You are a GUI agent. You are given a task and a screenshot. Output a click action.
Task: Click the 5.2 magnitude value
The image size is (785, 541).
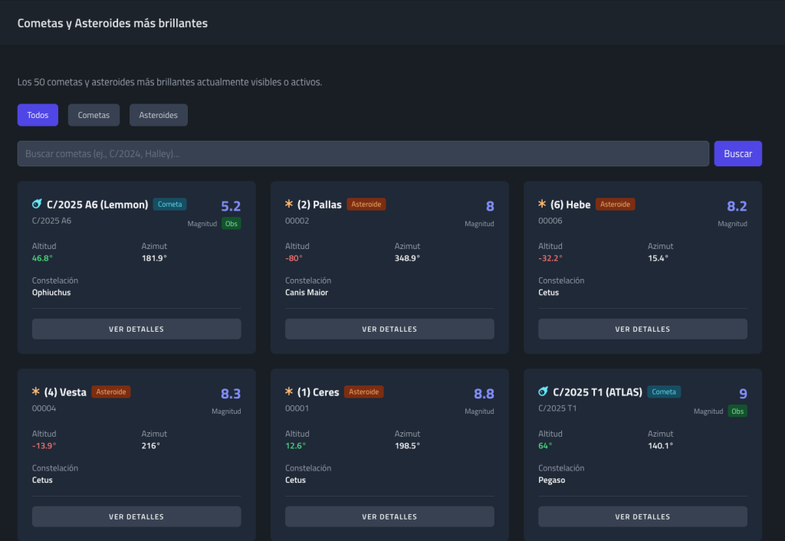(231, 205)
